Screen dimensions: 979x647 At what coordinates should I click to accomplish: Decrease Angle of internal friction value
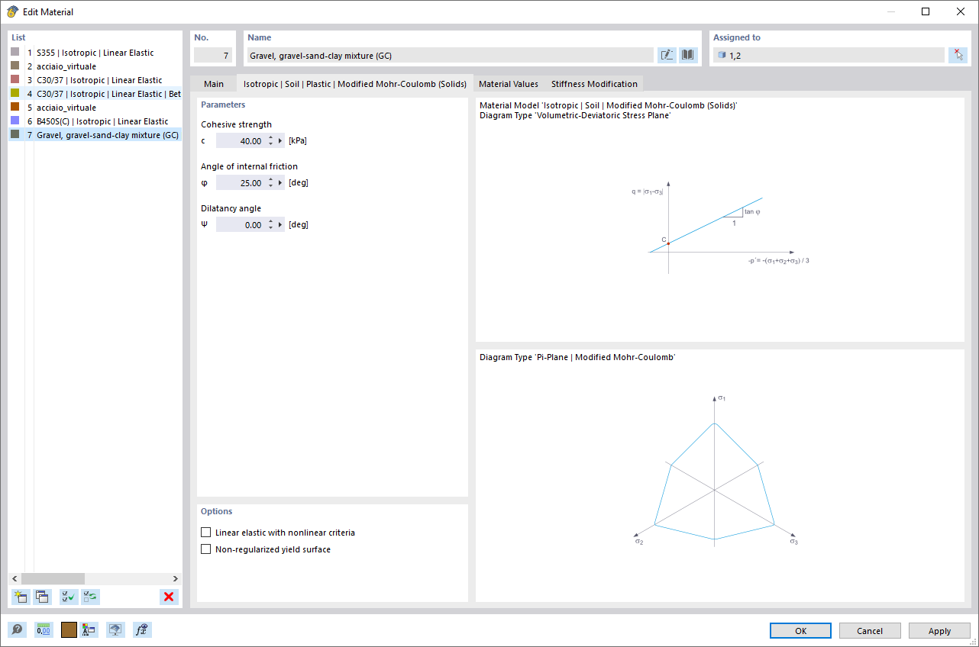(x=272, y=185)
